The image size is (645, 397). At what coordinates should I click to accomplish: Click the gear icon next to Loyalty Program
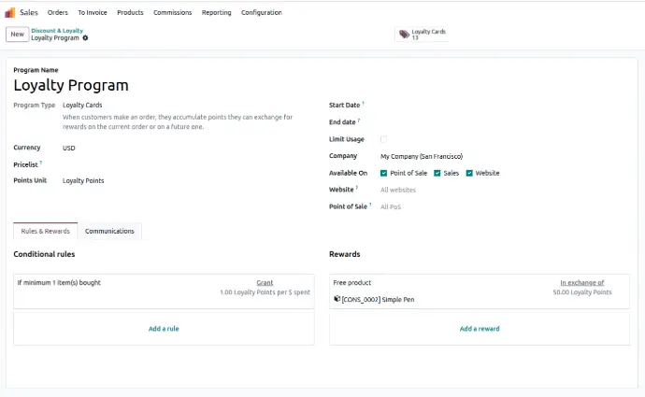(85, 37)
